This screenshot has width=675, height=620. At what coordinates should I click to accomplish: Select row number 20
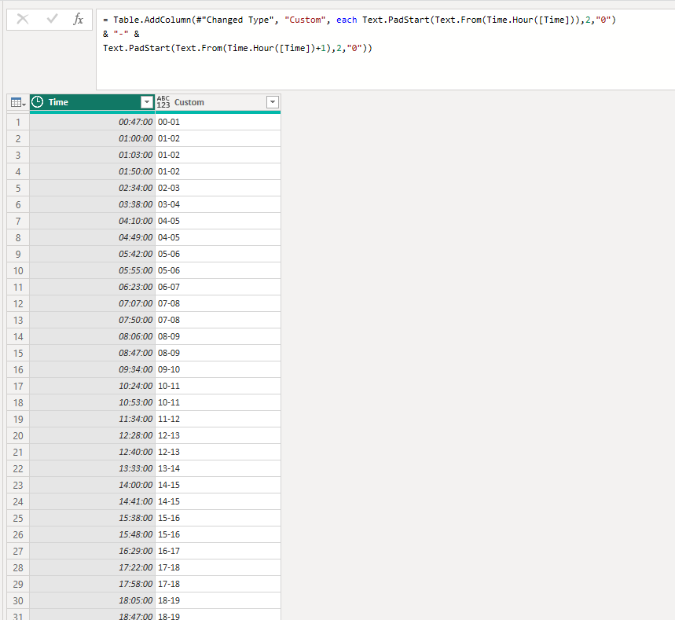click(18, 435)
